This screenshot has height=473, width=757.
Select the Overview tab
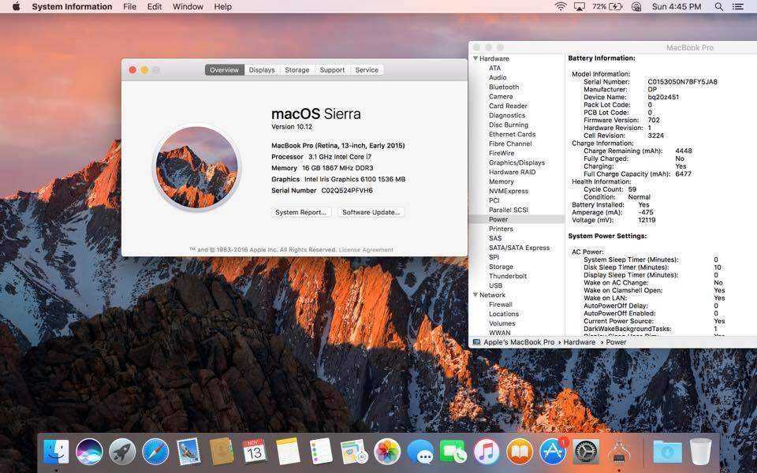tap(225, 70)
